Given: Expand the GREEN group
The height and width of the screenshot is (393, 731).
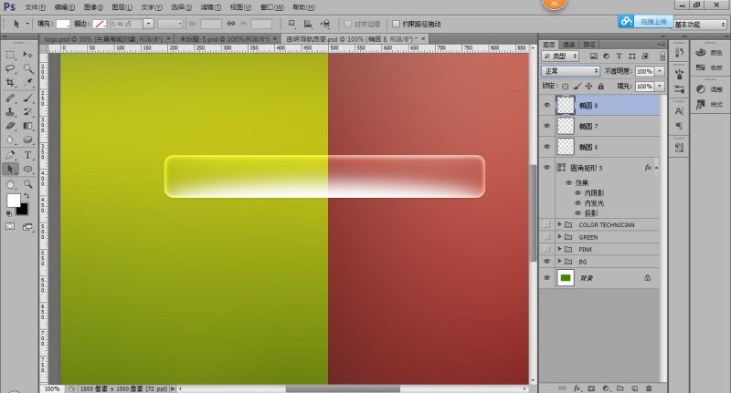Looking at the screenshot, I should (559, 237).
